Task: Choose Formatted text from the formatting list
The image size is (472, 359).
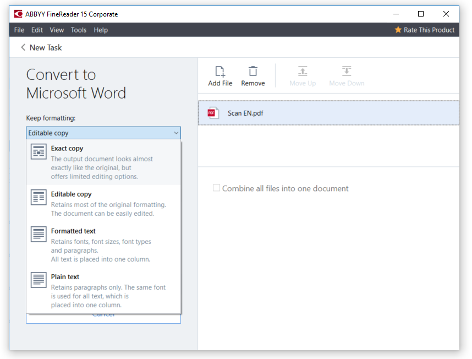Action: [103, 245]
